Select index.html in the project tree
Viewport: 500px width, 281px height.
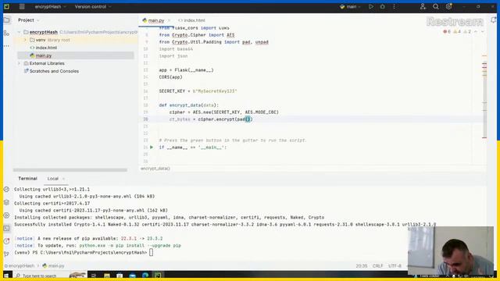(46, 48)
